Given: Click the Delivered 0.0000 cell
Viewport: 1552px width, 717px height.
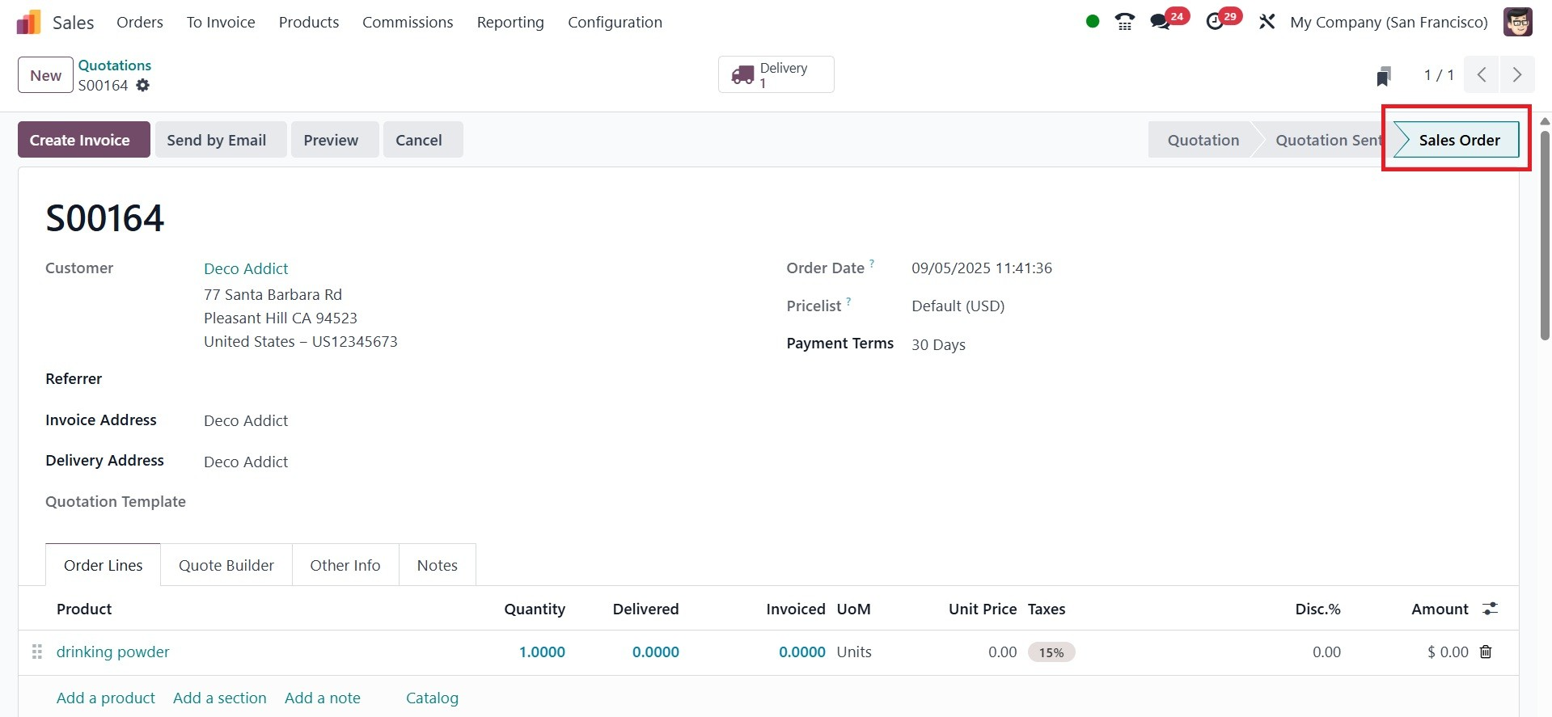Looking at the screenshot, I should (655, 652).
